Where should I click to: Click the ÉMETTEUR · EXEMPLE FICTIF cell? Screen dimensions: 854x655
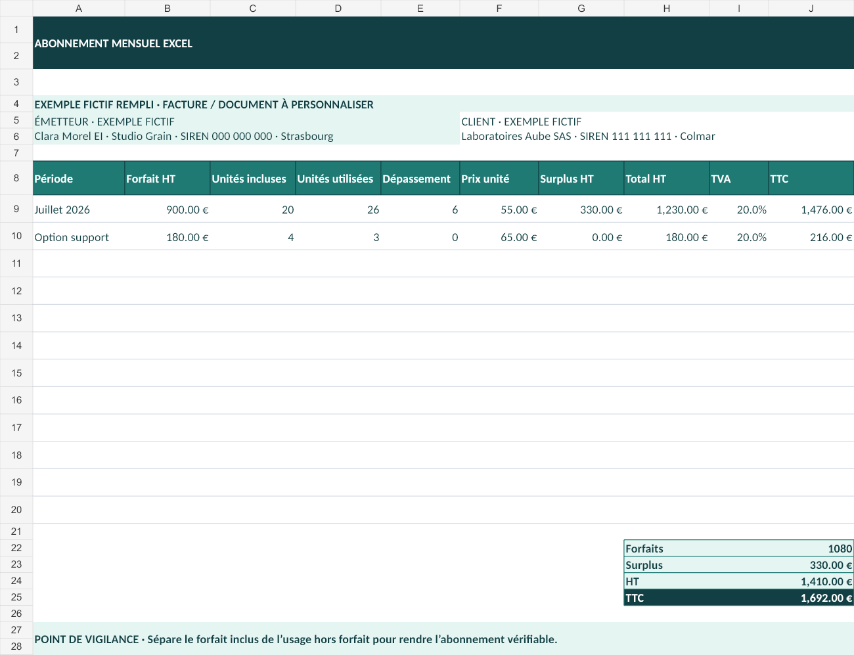coord(246,121)
